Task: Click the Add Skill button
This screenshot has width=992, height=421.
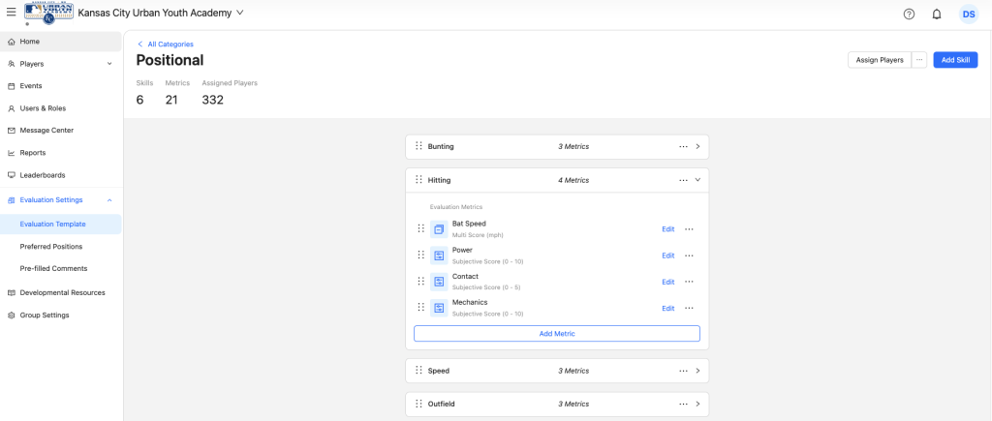Action: 954,60
